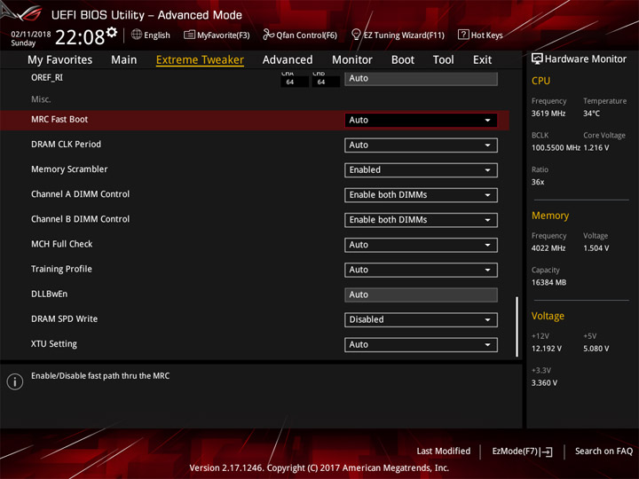Switch to EzMode(F7)
This screenshot has width=639, height=479.
522,452
